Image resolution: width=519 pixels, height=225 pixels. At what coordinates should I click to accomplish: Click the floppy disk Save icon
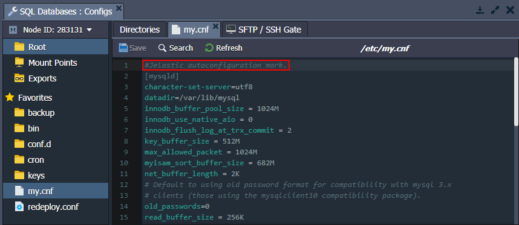123,48
